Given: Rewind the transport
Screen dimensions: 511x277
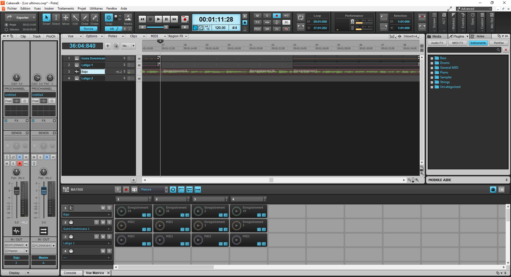Looking at the screenshot, I should click(142, 19).
